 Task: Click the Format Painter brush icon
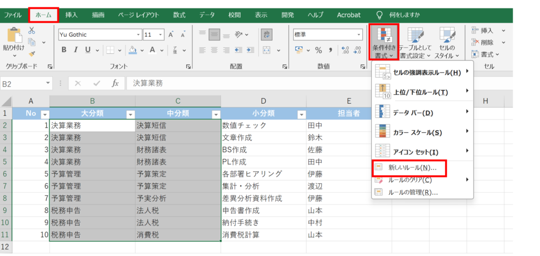32,53
